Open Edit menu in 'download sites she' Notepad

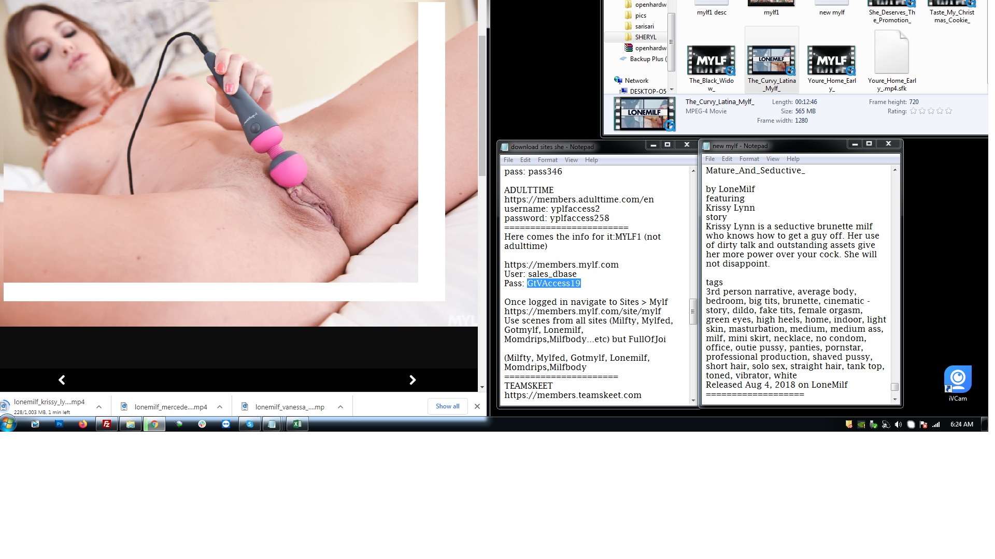pos(525,160)
